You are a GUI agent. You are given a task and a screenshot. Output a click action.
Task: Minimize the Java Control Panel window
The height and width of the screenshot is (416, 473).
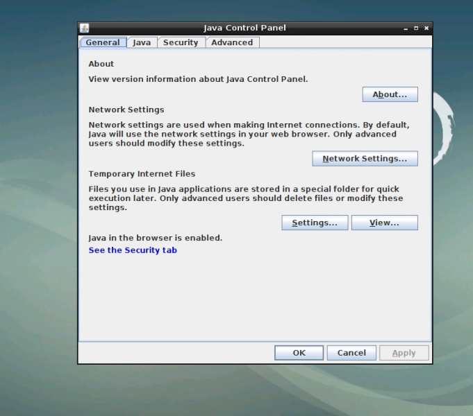point(406,28)
